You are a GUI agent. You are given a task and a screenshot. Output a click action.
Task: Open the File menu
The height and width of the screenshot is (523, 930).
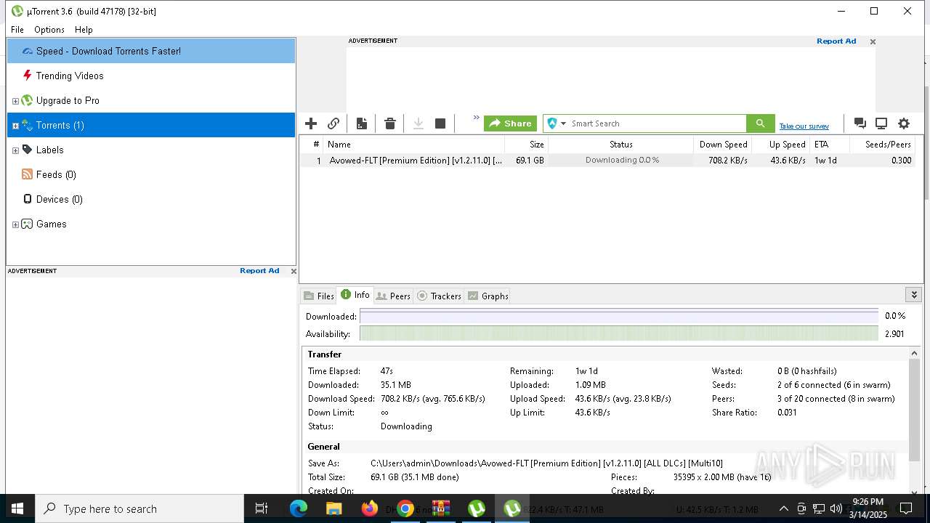(x=17, y=30)
